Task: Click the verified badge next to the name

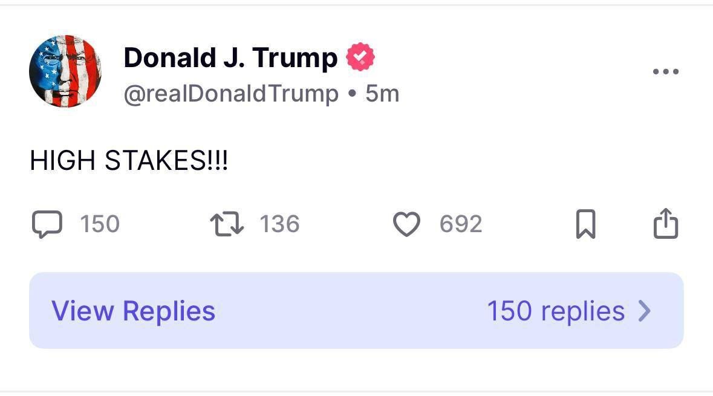Action: click(360, 57)
